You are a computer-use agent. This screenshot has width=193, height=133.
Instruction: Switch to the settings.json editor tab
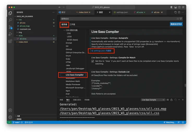click(122, 12)
